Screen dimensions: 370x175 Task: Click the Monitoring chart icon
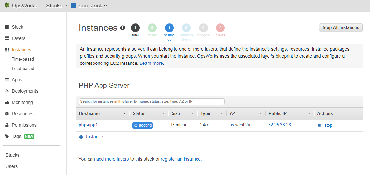(7, 102)
